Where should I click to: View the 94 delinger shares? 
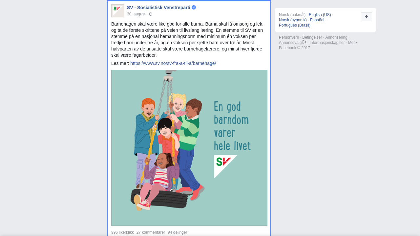point(177,232)
